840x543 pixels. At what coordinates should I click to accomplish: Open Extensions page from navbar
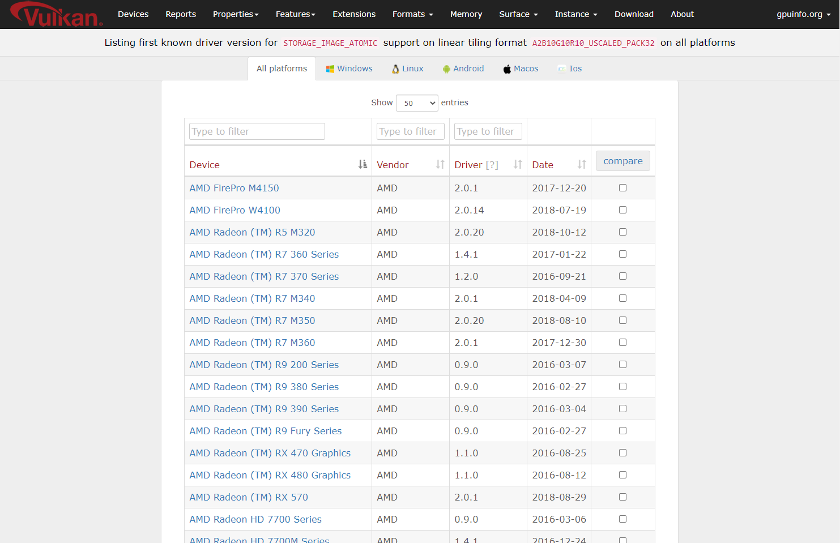(x=354, y=14)
